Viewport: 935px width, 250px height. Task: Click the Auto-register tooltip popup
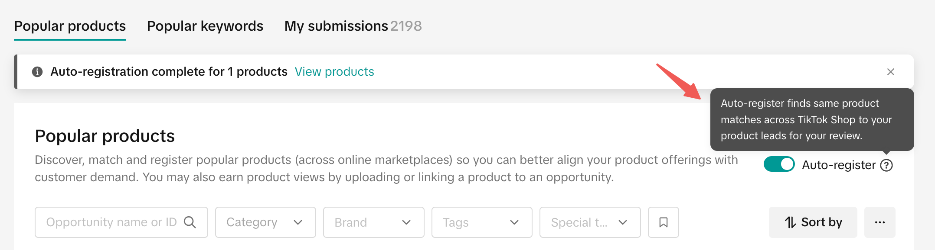(x=811, y=120)
